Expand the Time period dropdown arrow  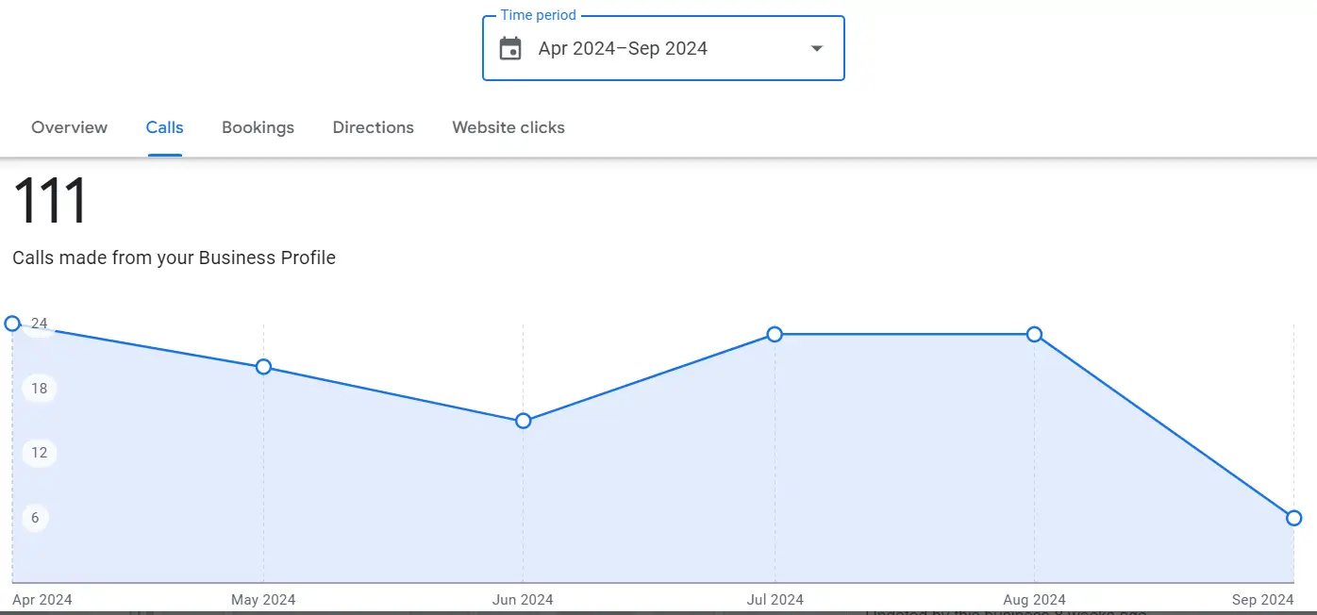click(817, 49)
